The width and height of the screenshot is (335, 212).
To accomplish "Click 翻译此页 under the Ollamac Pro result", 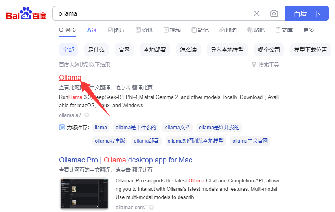I will pos(142,170).
